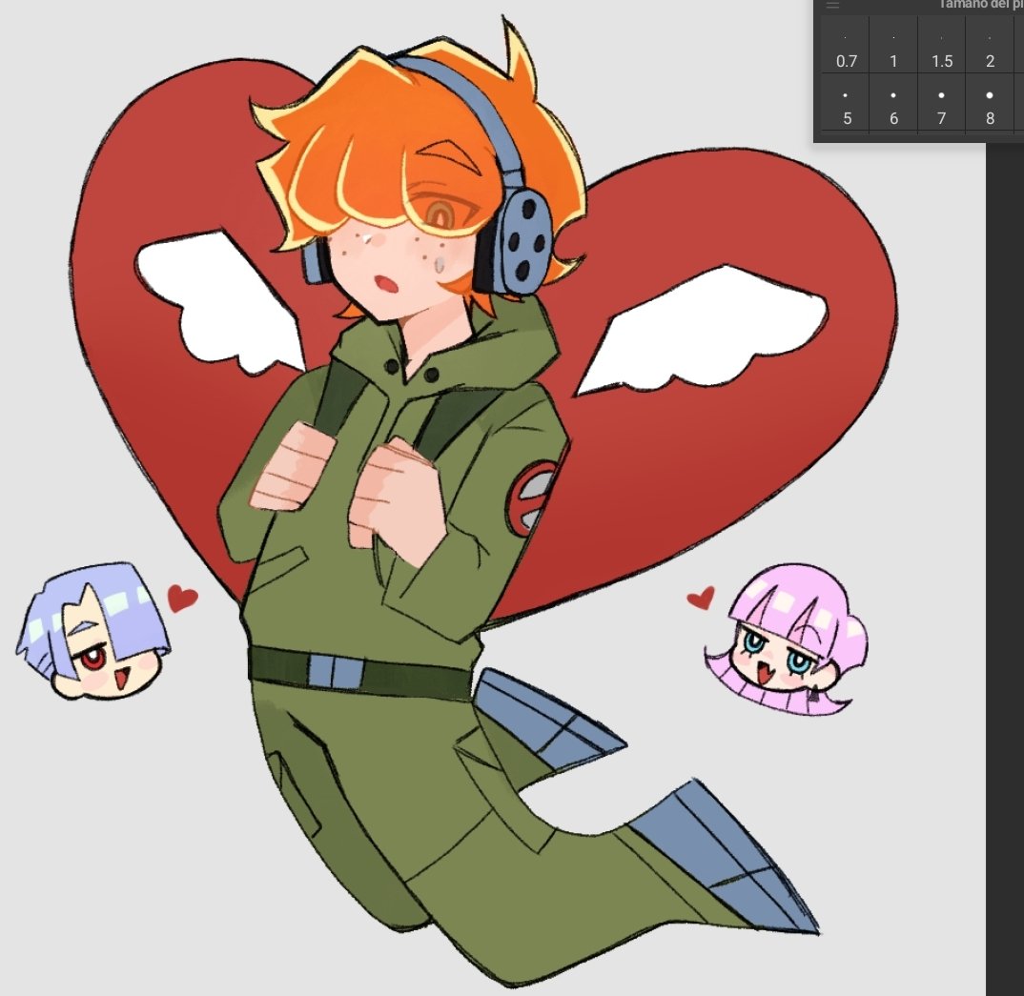Set brush size to 5
The width and height of the screenshot is (1024, 996).
coord(846,103)
